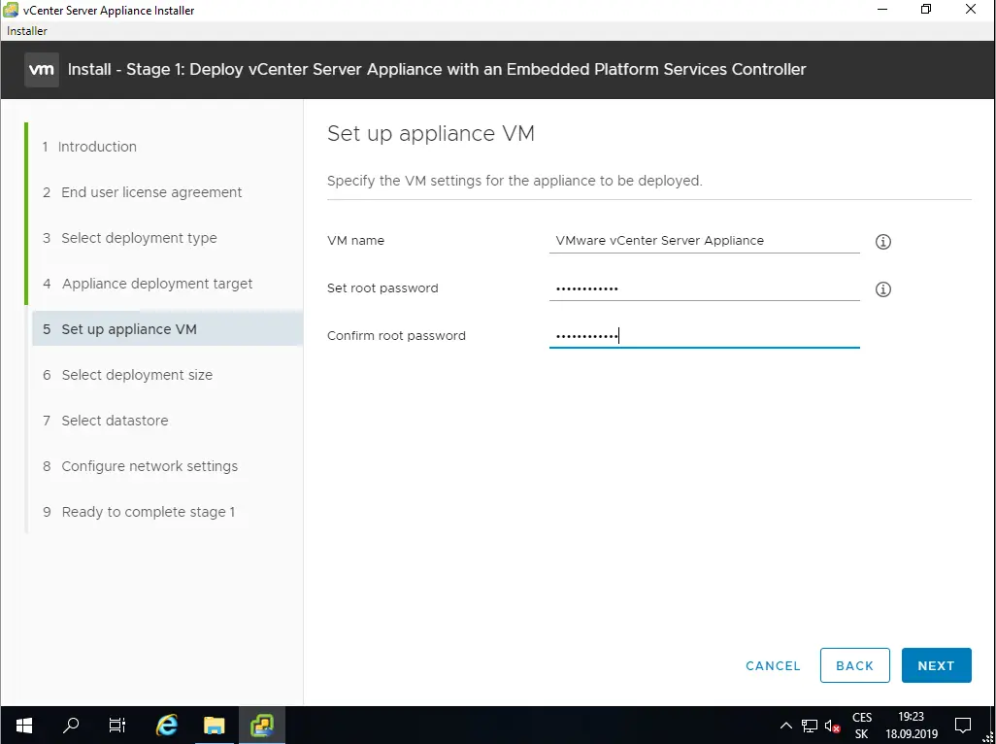Go to Select deployment size step
Image resolution: width=996 pixels, height=744 pixels.
point(128,375)
